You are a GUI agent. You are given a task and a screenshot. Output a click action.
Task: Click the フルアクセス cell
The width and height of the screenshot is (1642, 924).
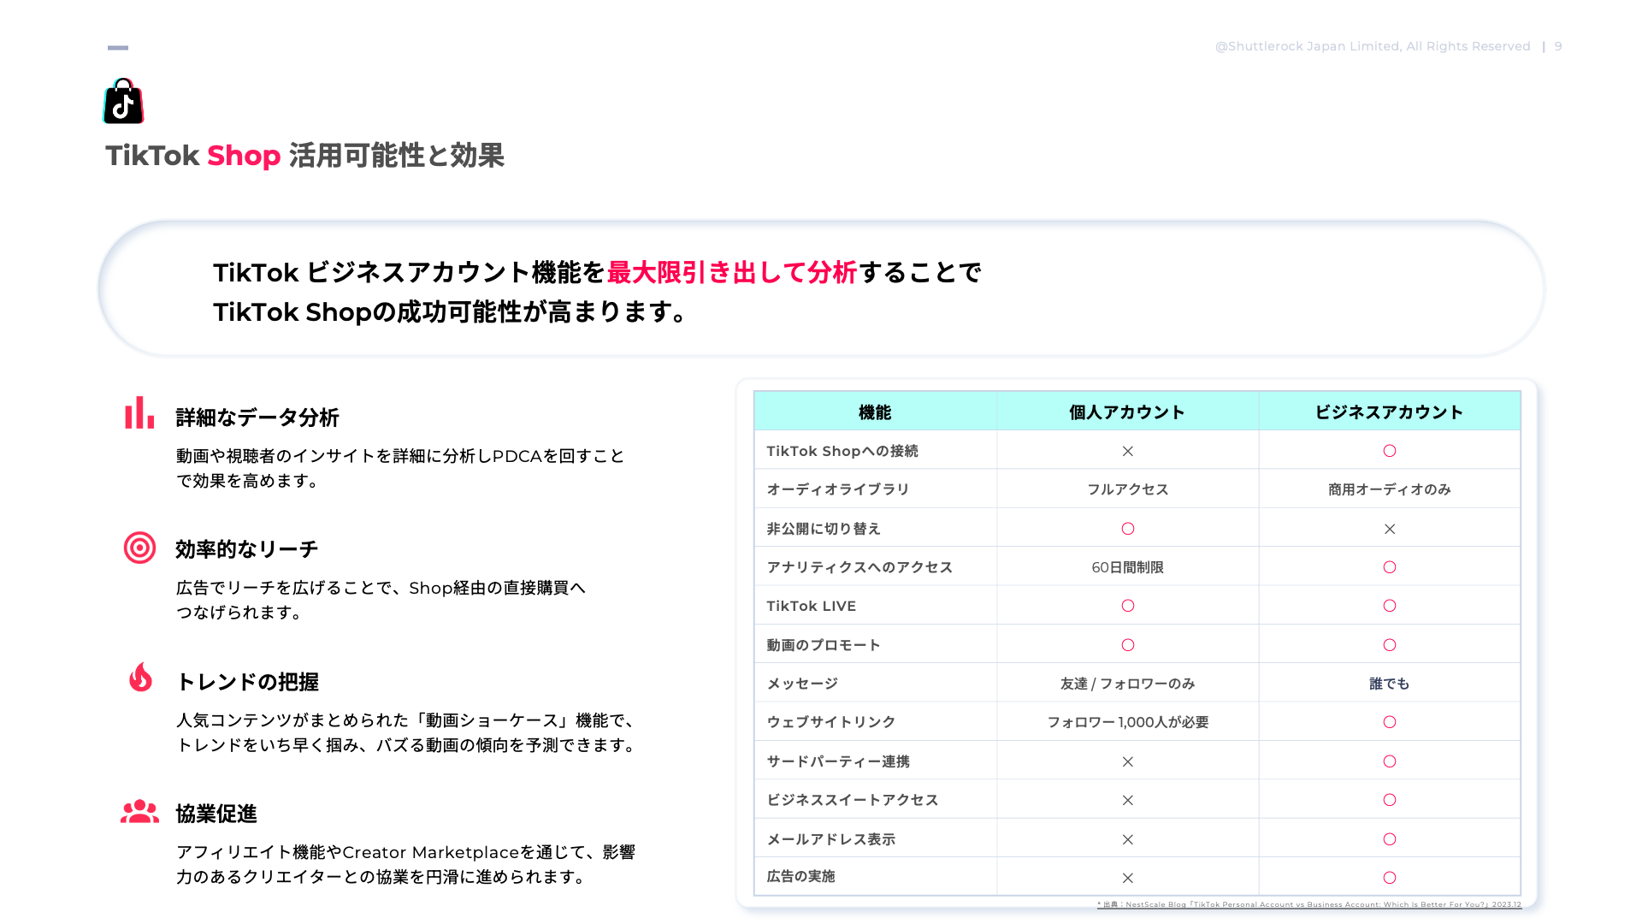click(1127, 489)
